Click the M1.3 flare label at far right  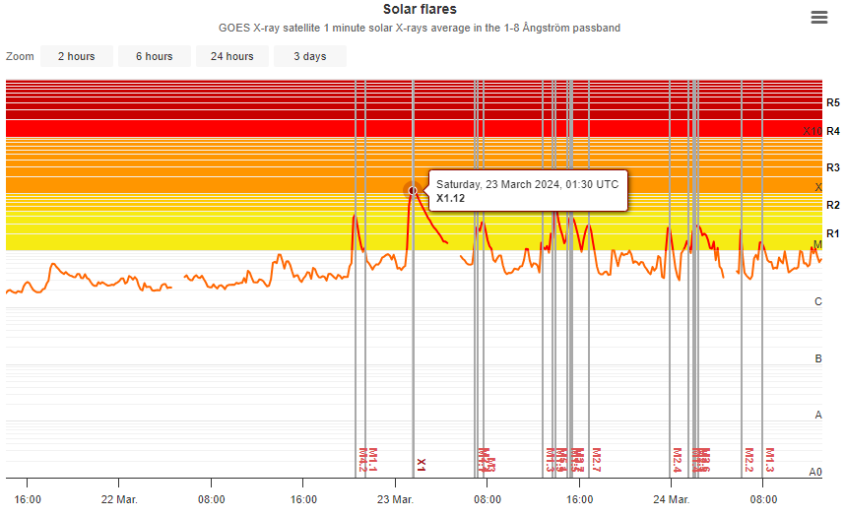(770, 459)
